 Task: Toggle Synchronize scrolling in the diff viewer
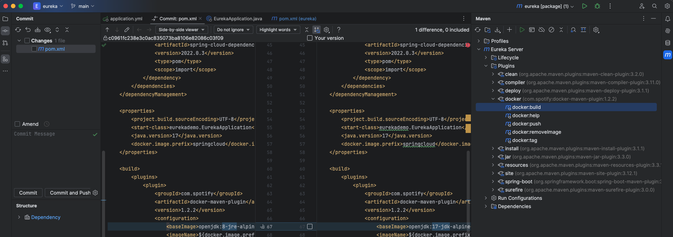(x=317, y=30)
